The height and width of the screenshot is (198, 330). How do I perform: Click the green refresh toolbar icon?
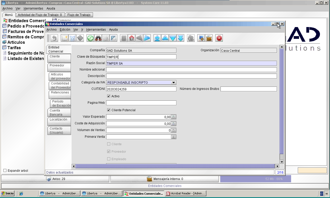click(x=90, y=38)
